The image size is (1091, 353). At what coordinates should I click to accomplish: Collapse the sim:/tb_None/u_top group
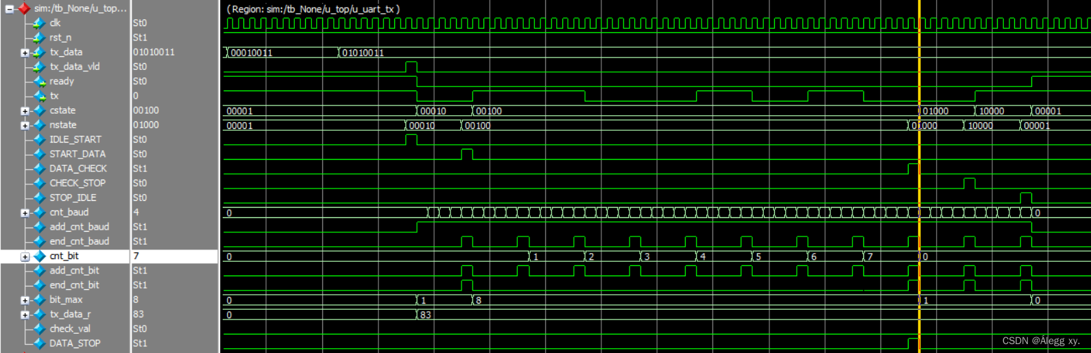(x=9, y=9)
